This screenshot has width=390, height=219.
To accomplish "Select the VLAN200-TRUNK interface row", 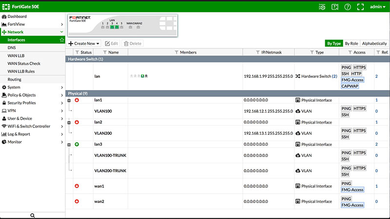I will pos(228,171).
